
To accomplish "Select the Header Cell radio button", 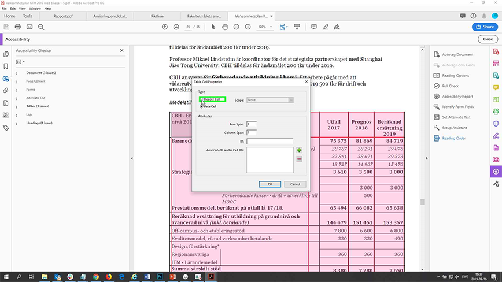I will point(201,99).
